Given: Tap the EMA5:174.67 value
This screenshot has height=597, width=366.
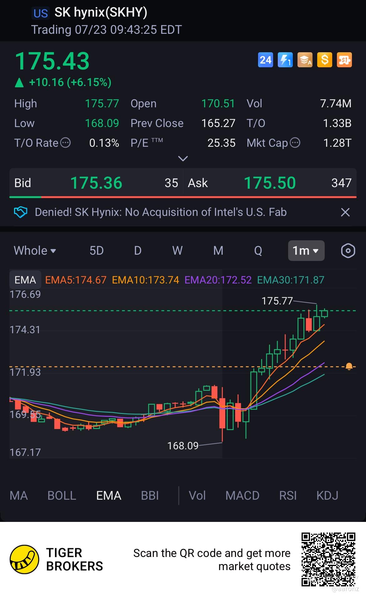Looking at the screenshot, I should [x=76, y=280].
